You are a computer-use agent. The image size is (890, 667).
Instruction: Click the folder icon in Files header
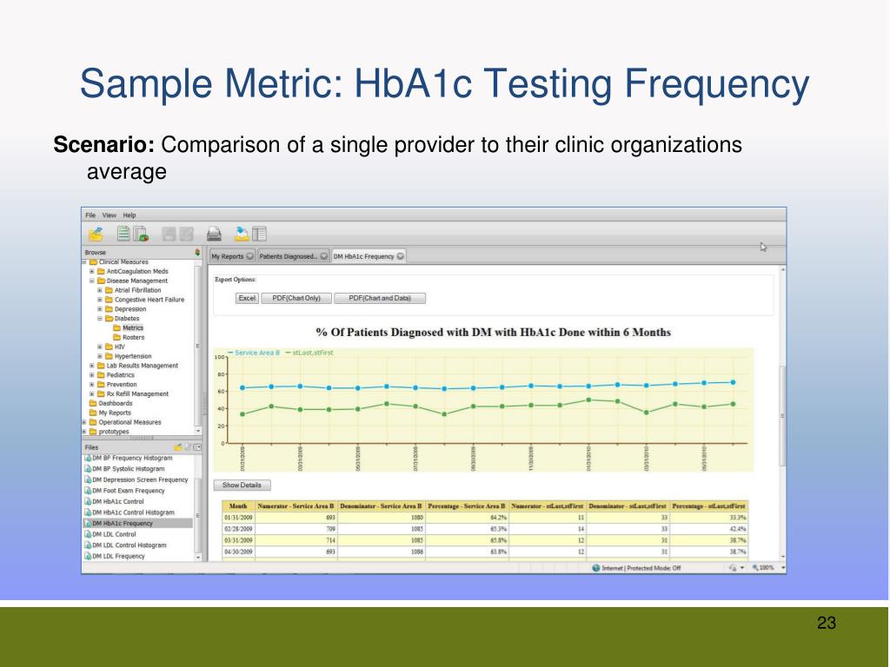pyautogui.click(x=178, y=447)
